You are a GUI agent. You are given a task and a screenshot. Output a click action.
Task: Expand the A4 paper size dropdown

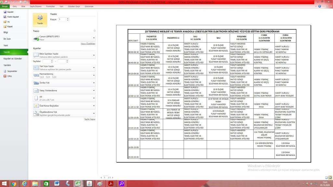pyautogui.click(x=64, y=98)
